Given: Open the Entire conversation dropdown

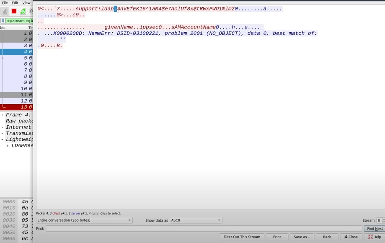Looking at the screenshot, I should click(x=84, y=220).
